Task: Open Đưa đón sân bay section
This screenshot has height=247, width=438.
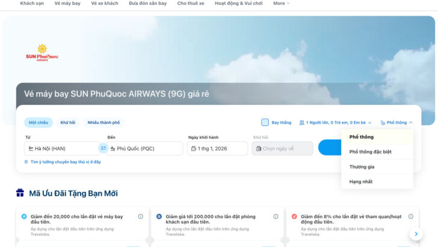Action: [147, 4]
